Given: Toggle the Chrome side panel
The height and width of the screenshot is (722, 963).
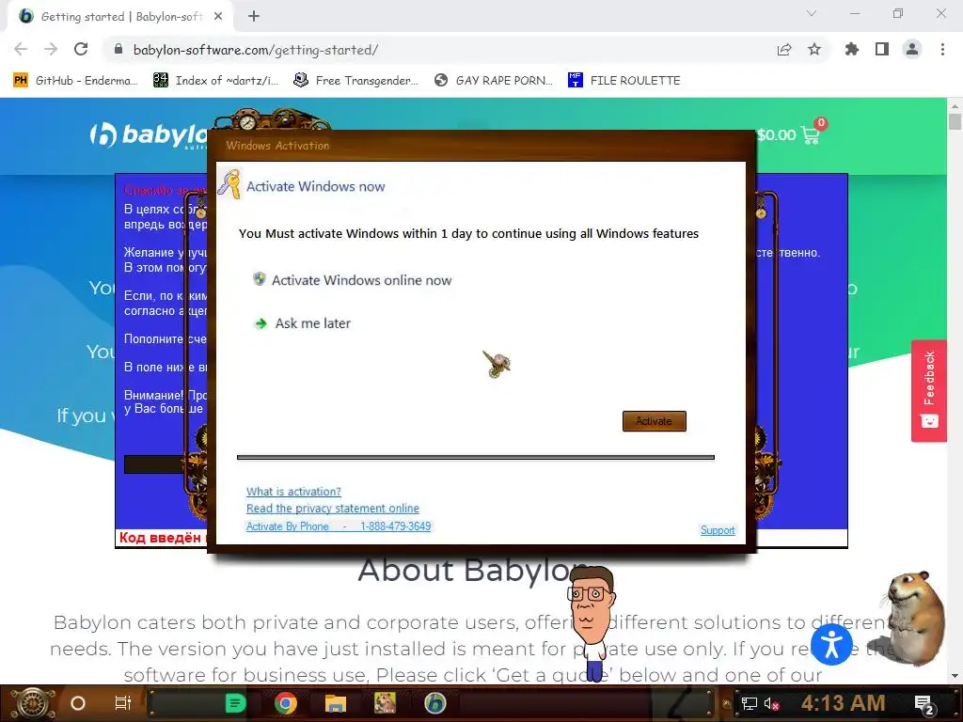Looking at the screenshot, I should coord(882,49).
